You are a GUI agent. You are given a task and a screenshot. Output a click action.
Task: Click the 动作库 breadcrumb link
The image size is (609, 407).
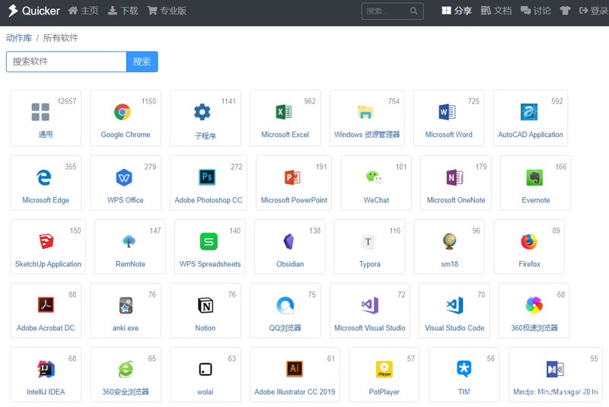(18, 37)
